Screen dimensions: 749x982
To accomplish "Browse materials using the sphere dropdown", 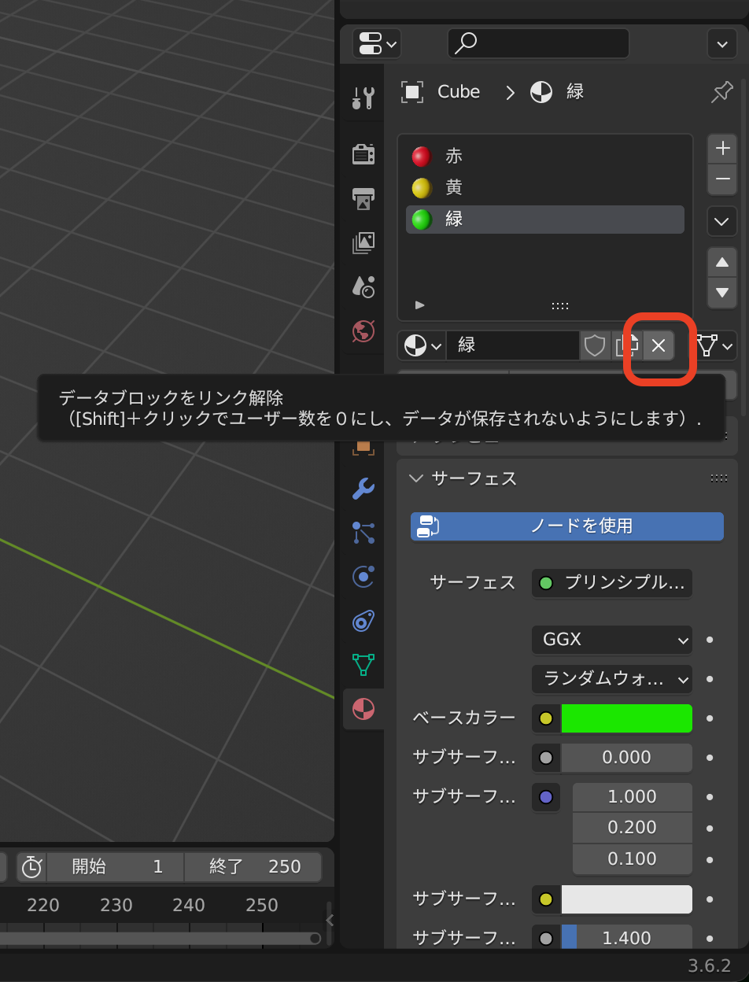I will click(422, 345).
